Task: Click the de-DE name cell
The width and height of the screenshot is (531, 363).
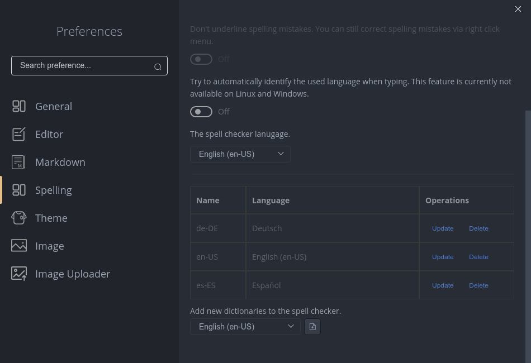Action: [x=218, y=228]
